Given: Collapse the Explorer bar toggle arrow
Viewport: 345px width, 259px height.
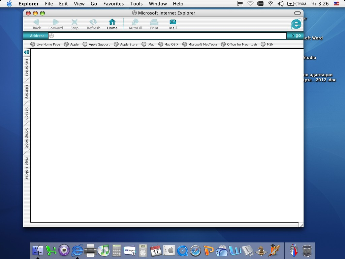Looking at the screenshot, I should [x=27, y=52].
